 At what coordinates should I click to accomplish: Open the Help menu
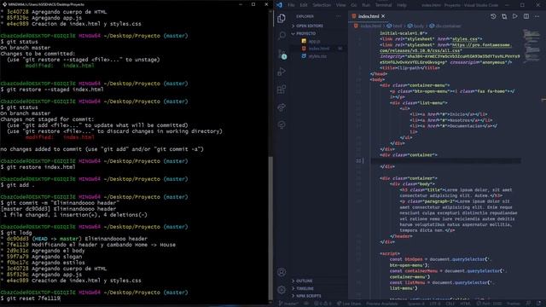click(x=402, y=5)
